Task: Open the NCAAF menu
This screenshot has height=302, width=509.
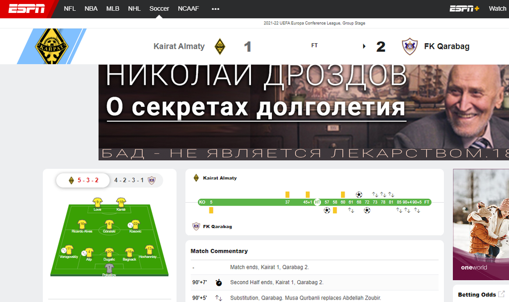Action: point(188,9)
